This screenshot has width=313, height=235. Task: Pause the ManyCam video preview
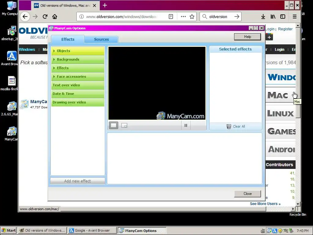[186, 125]
